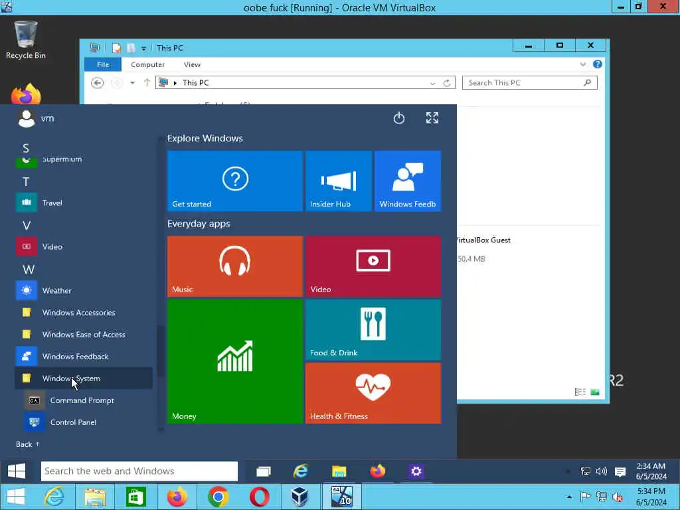This screenshot has height=510, width=680.
Task: Click the vm user account icon
Action: 26,118
